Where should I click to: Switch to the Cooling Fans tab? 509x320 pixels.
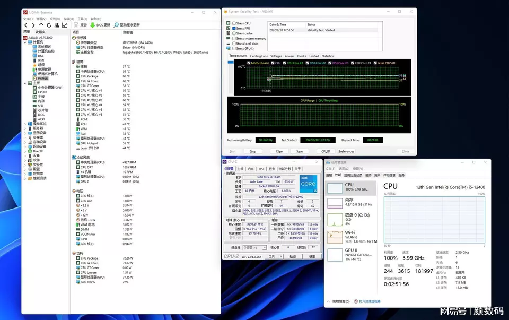click(x=259, y=56)
